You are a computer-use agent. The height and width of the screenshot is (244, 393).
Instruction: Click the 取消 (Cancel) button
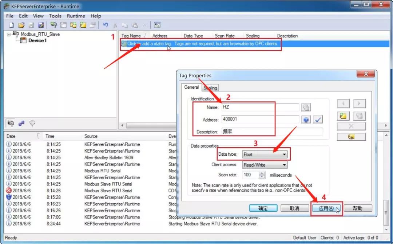(294, 208)
